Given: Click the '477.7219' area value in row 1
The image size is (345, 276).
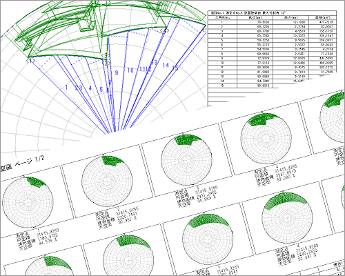Looking at the screenshot, I should [x=326, y=22].
